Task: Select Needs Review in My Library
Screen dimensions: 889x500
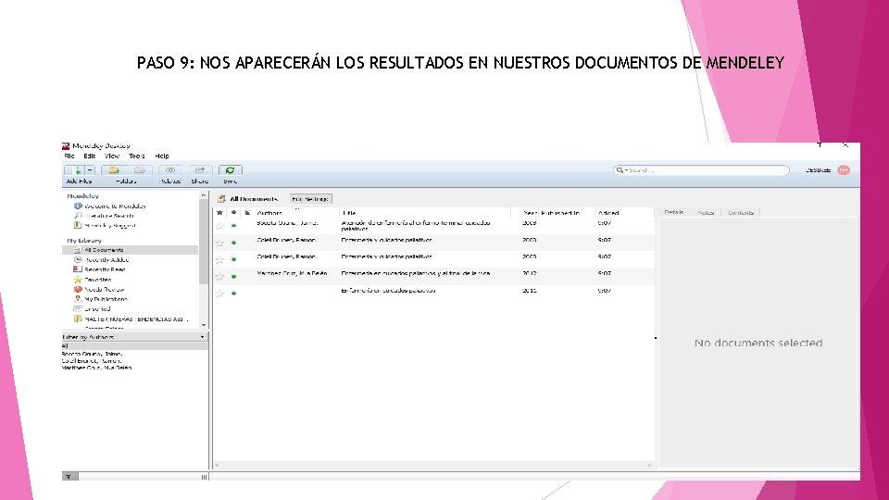Action: pyautogui.click(x=99, y=289)
